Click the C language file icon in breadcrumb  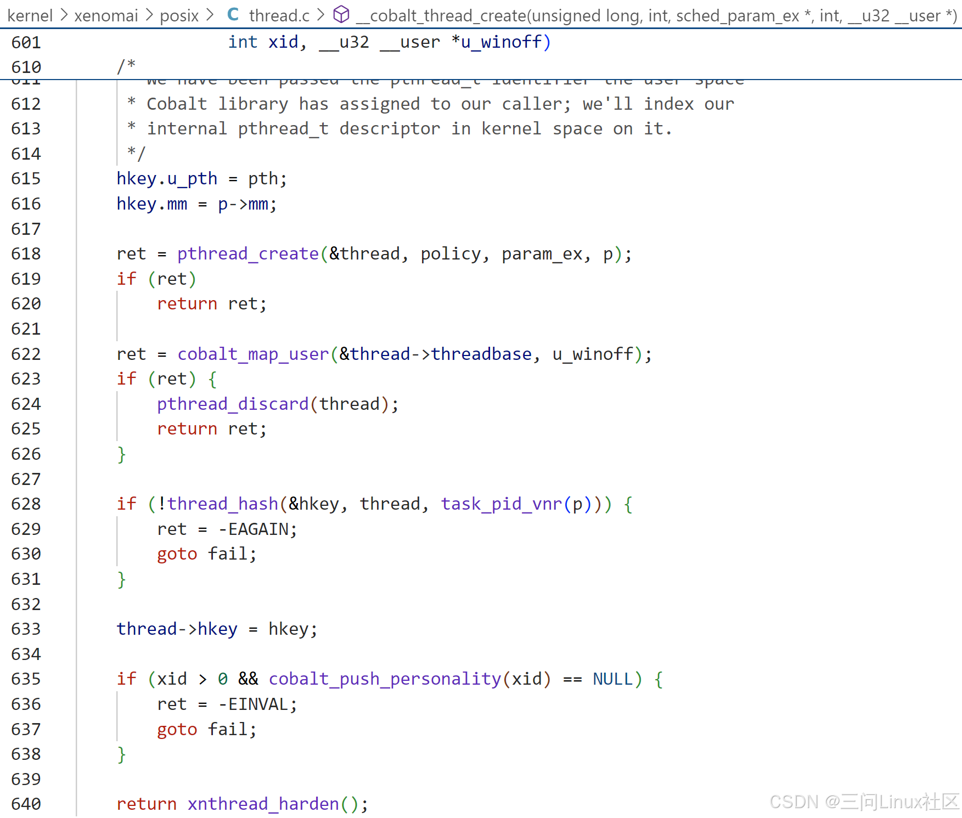point(233,15)
